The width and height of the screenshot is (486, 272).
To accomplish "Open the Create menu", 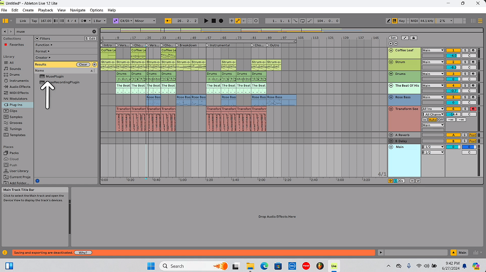I will [x=28, y=10].
